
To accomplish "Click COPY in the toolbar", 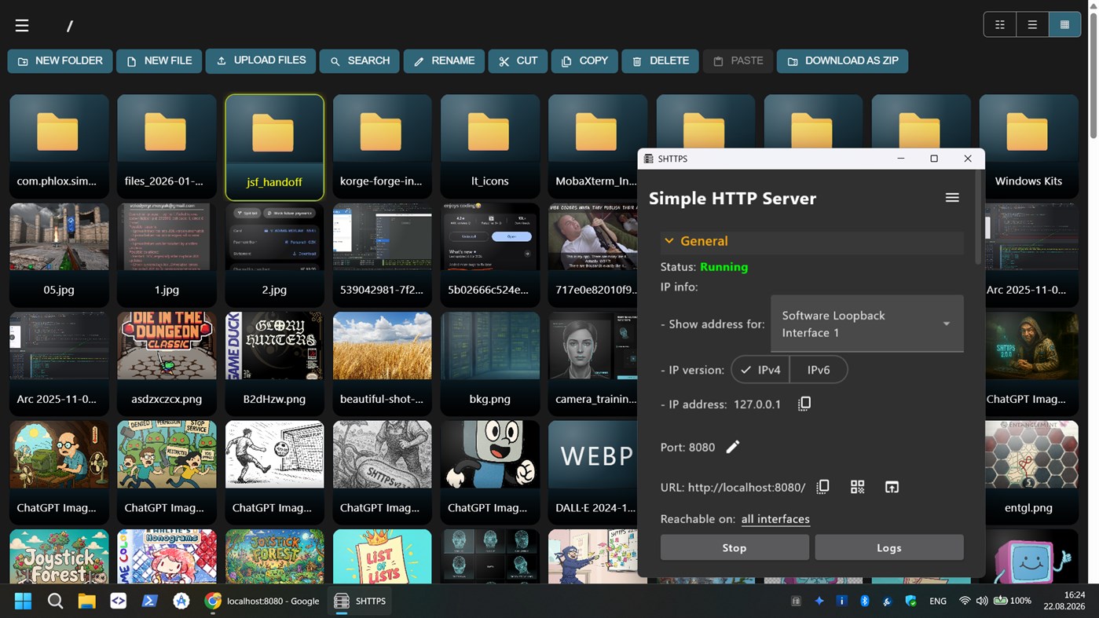I will coord(584,60).
